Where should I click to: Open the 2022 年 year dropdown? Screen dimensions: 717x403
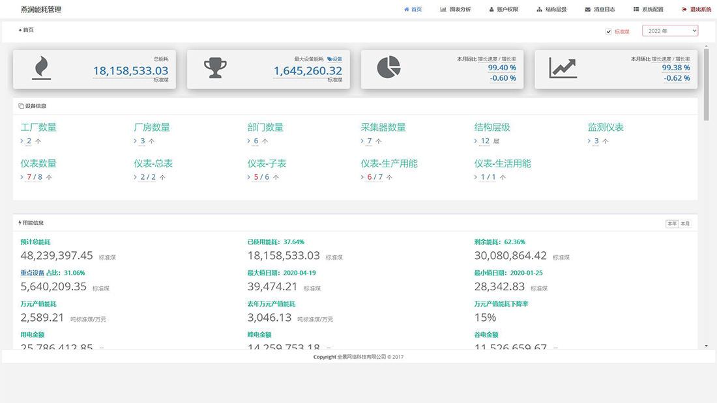coord(670,31)
